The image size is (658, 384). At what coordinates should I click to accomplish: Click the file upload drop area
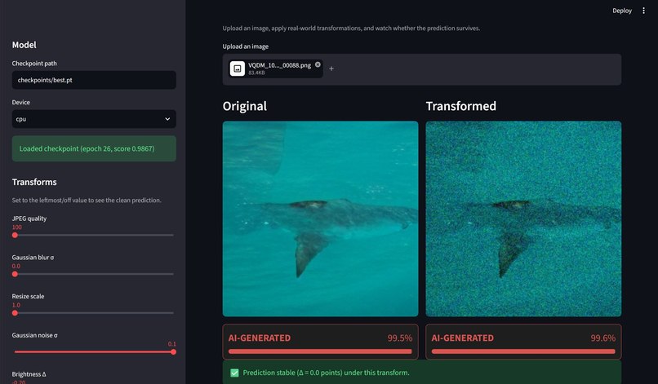click(x=422, y=69)
